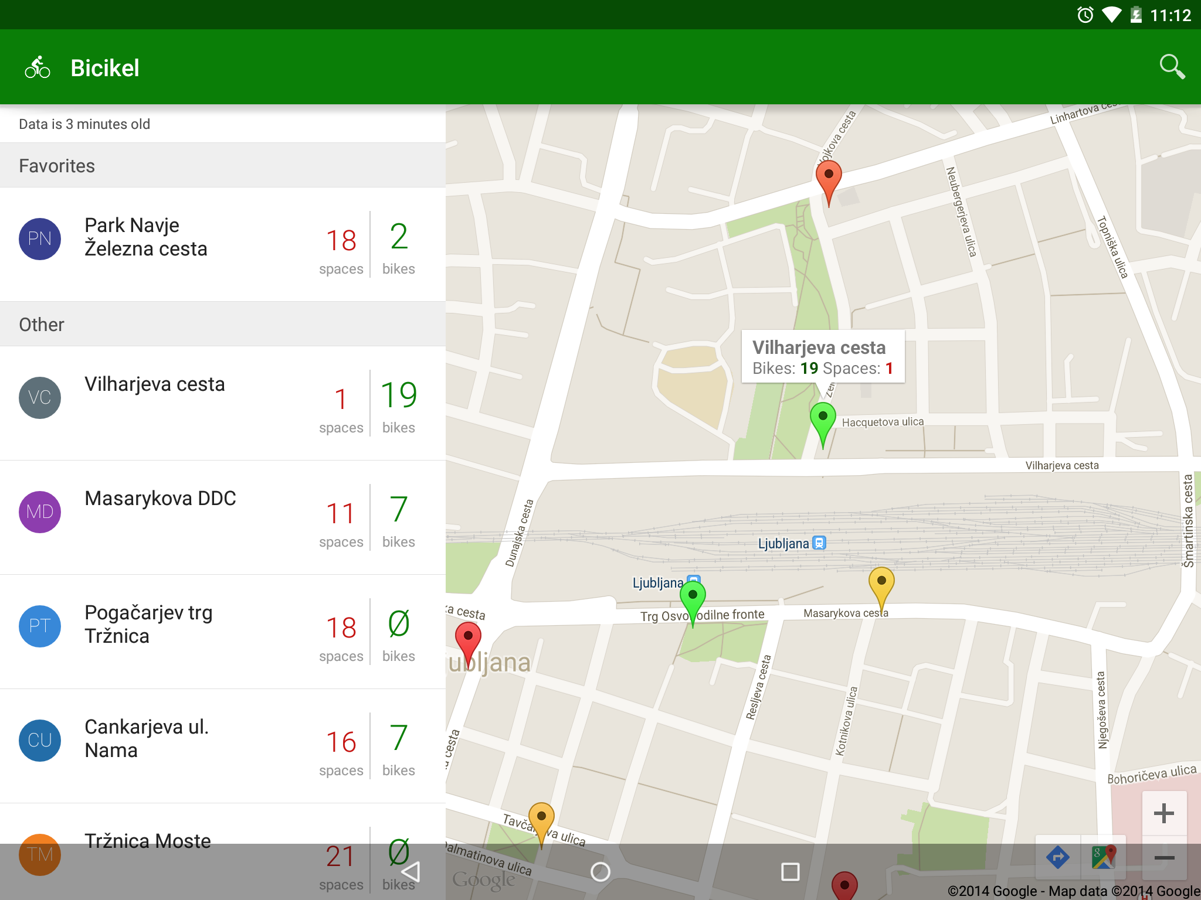Tap the VC avatar for Vilharjeva cesta

click(40, 397)
